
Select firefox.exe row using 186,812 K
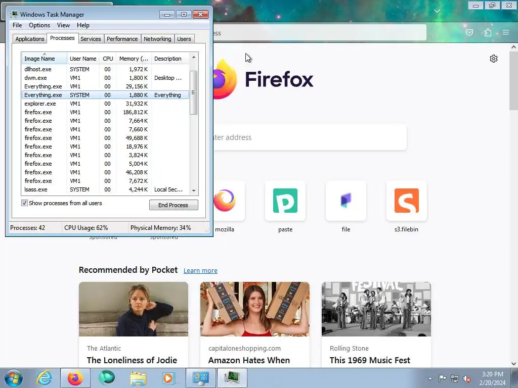click(105, 112)
